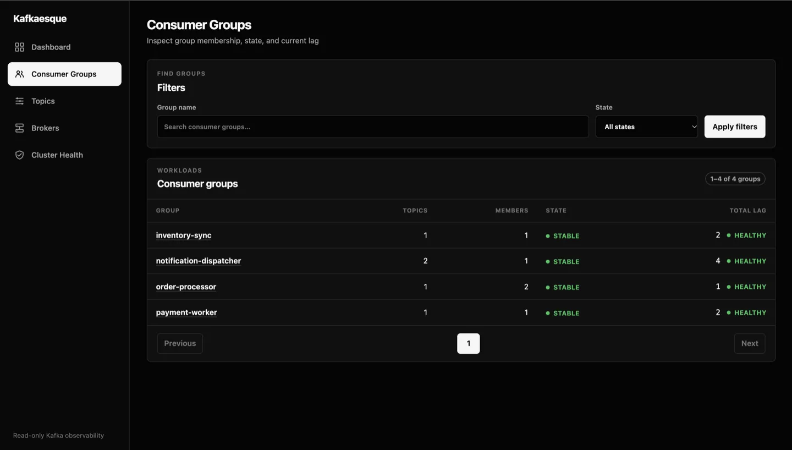The height and width of the screenshot is (450, 792).
Task: Open the All states dropdown
Action: point(647,127)
